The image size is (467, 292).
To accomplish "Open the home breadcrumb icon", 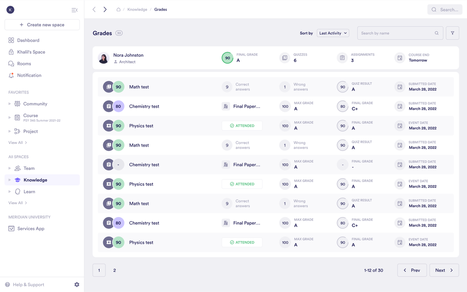I will click(118, 9).
